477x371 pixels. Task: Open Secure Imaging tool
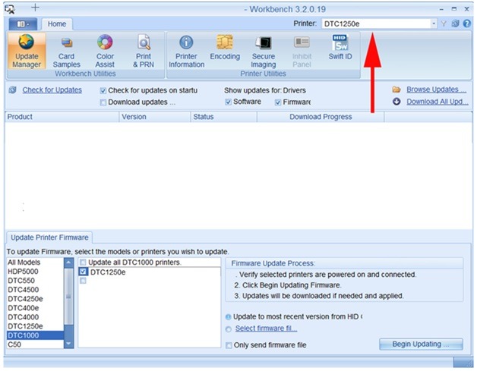click(x=264, y=51)
